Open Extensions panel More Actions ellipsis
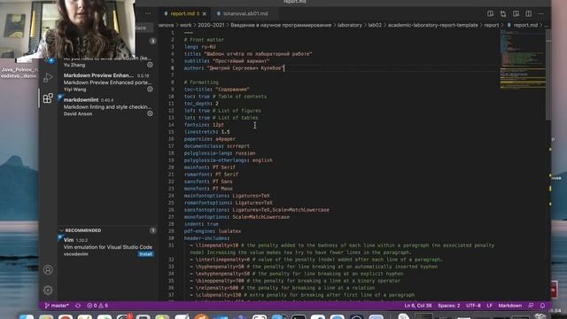Screen dimensions: 567x319 coord(148,14)
